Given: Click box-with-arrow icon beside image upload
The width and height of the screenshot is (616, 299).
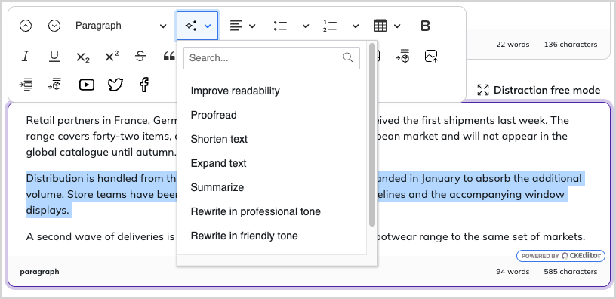Looking at the screenshot, I should coord(402,56).
